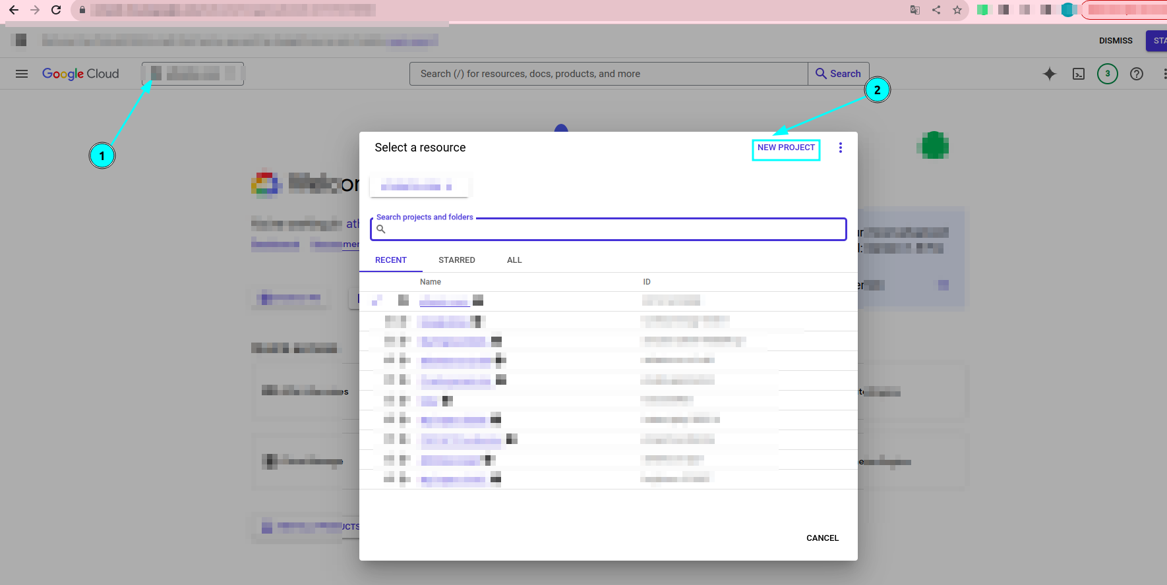This screenshot has height=585, width=1167.
Task: Open the hamburger navigation menu
Action: click(22, 74)
